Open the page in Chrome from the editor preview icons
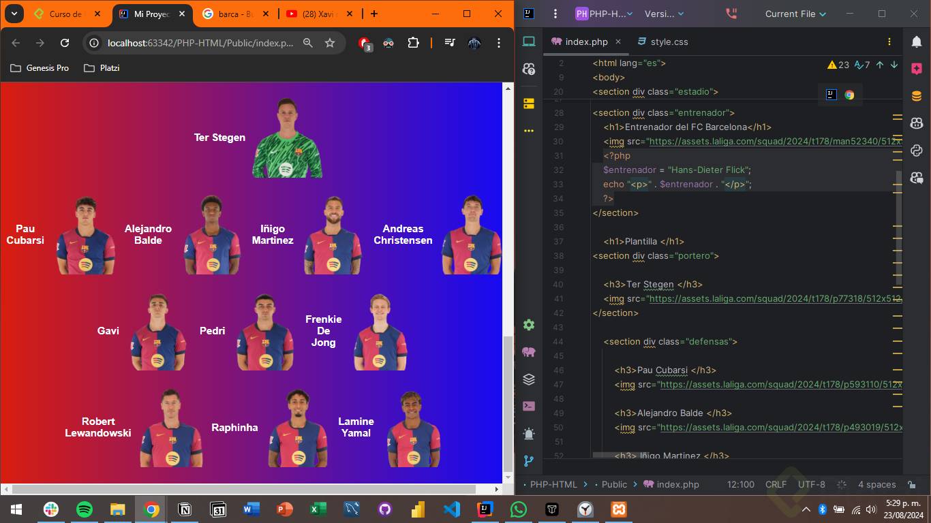 849,95
